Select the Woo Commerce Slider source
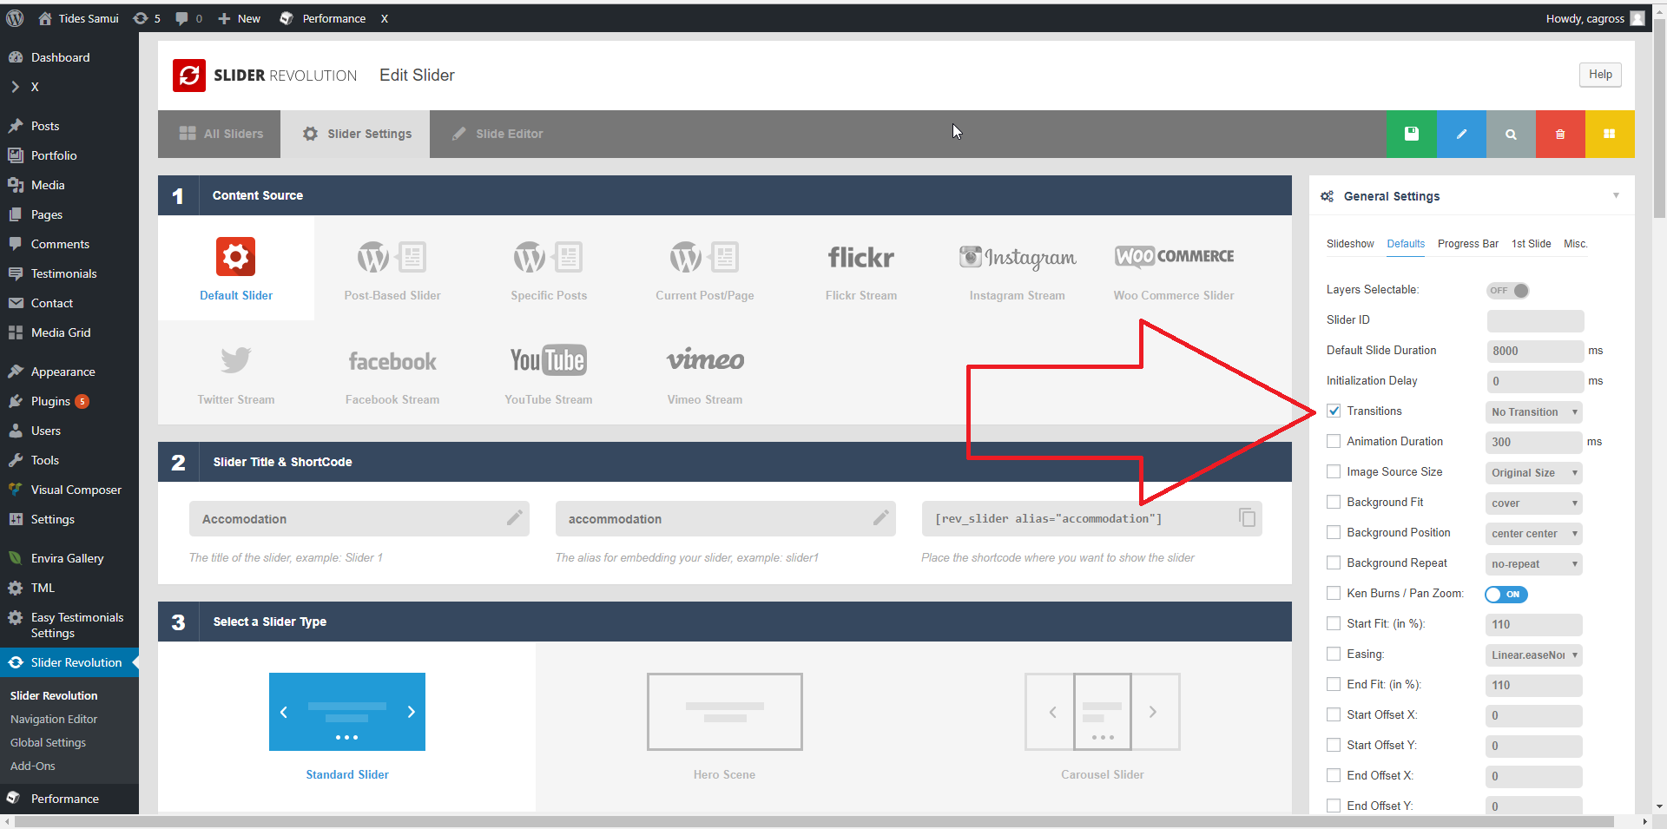The width and height of the screenshot is (1667, 829). (1174, 256)
